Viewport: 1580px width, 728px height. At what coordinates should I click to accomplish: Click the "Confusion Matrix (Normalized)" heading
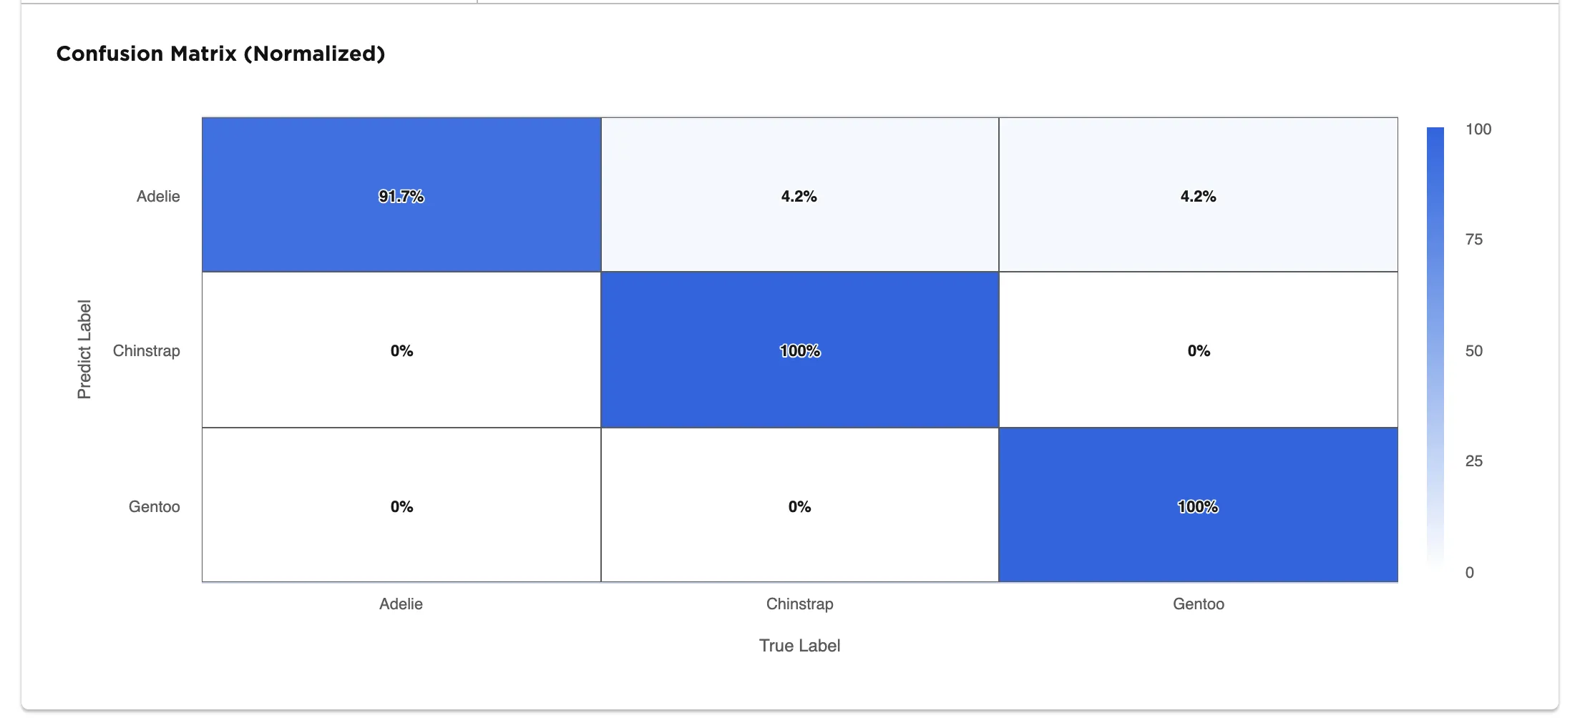click(220, 54)
